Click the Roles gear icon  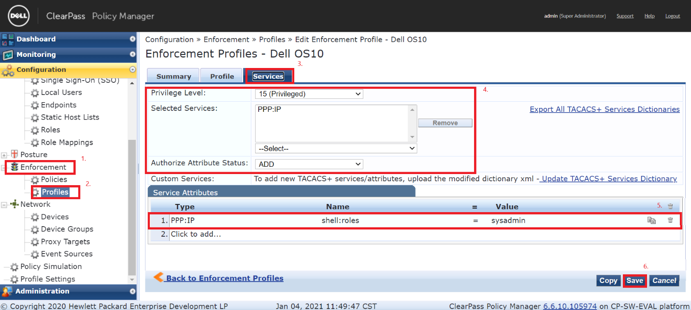tap(35, 130)
